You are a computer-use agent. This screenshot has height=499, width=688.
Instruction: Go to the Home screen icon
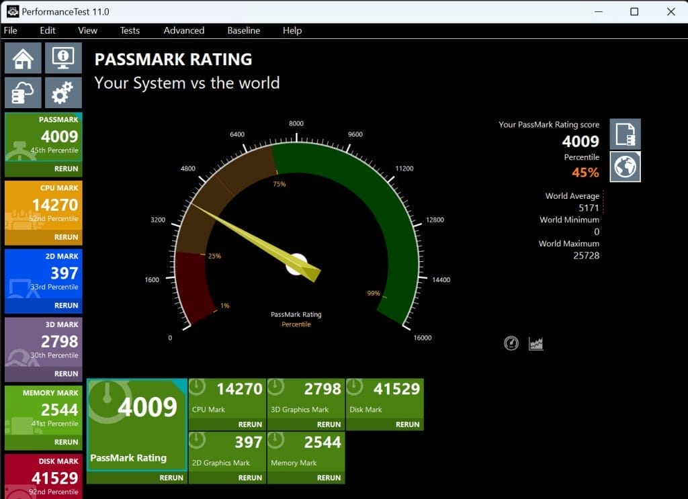(24, 58)
